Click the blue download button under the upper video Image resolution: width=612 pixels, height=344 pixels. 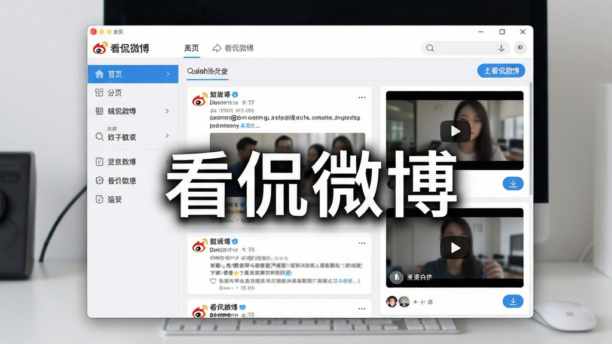(513, 183)
